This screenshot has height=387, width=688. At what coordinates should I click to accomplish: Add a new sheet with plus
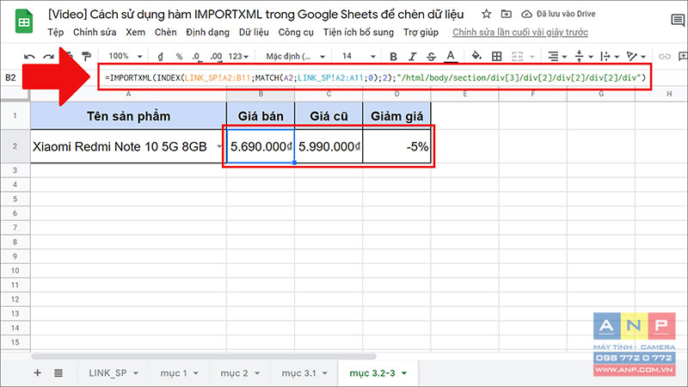[x=38, y=373]
